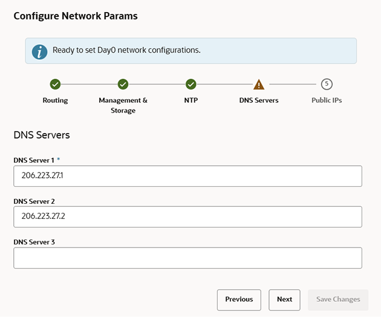Jump to the Public IPs step label
This screenshot has width=381, height=317.
click(x=327, y=100)
